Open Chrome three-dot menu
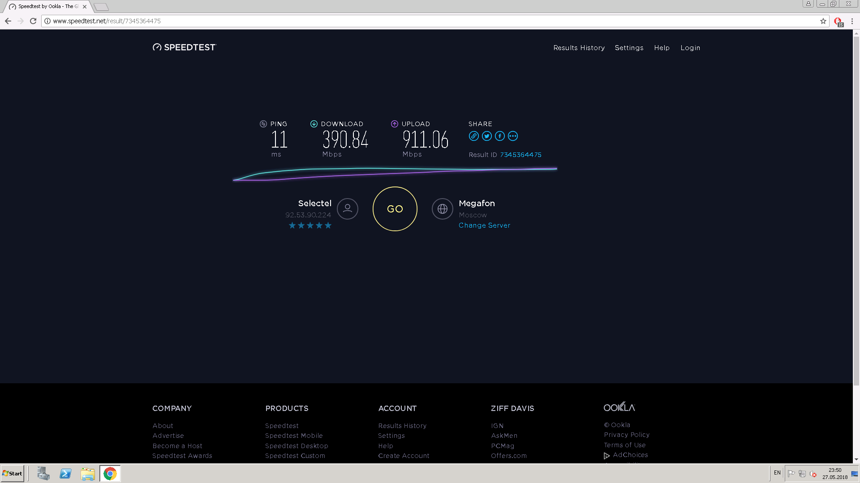 point(852,21)
